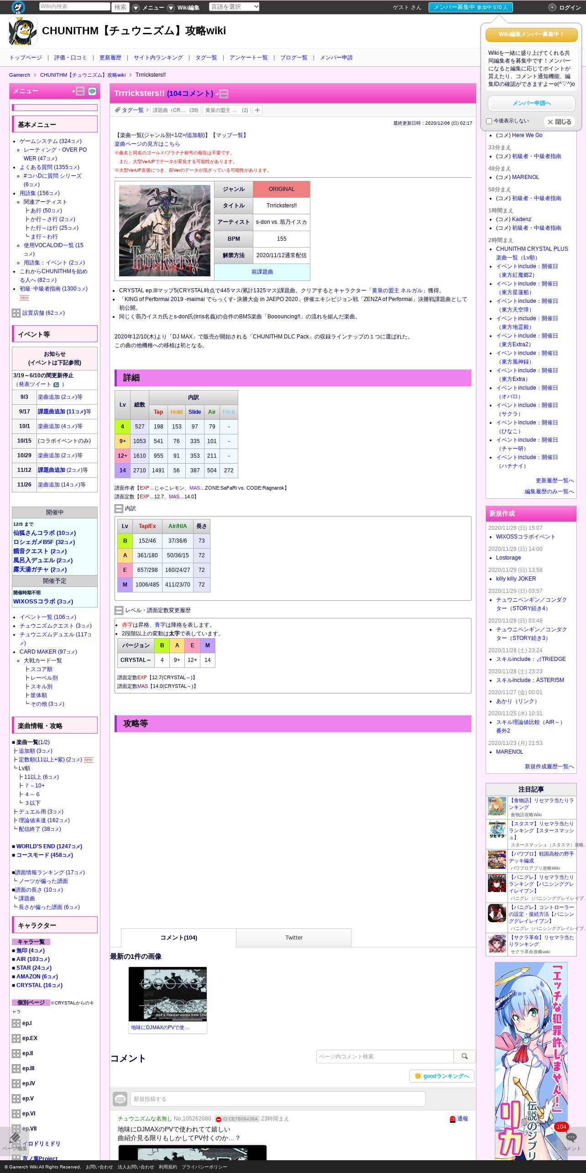Open the latest DJMAX PV image thumbnail
This screenshot has height=1173, width=586.
pyautogui.click(x=167, y=994)
